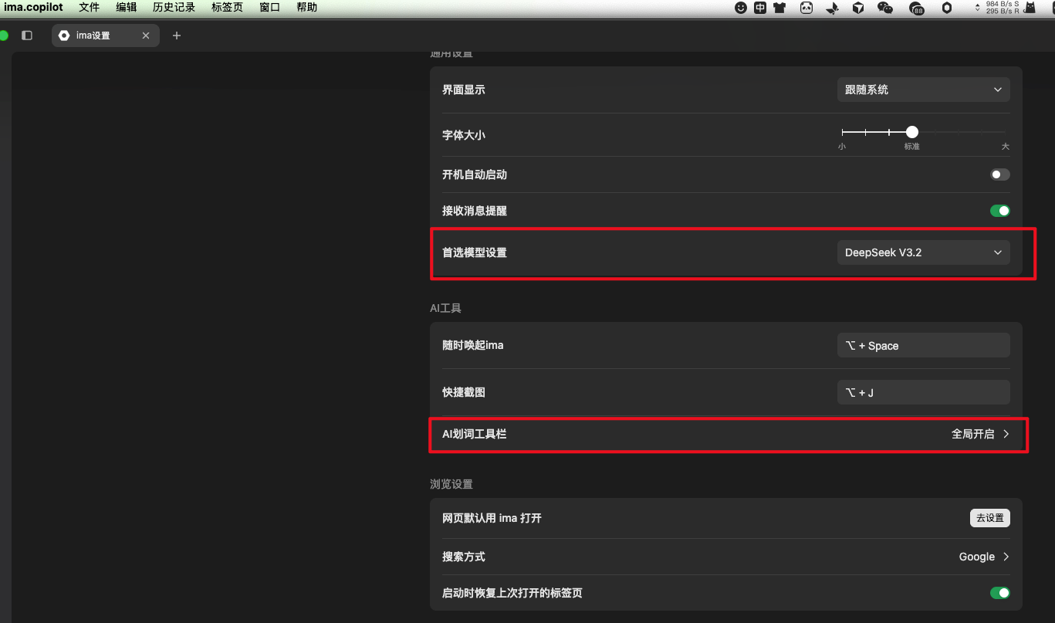
Task: Click the black cat icon in menu bar
Action: [x=1030, y=8]
